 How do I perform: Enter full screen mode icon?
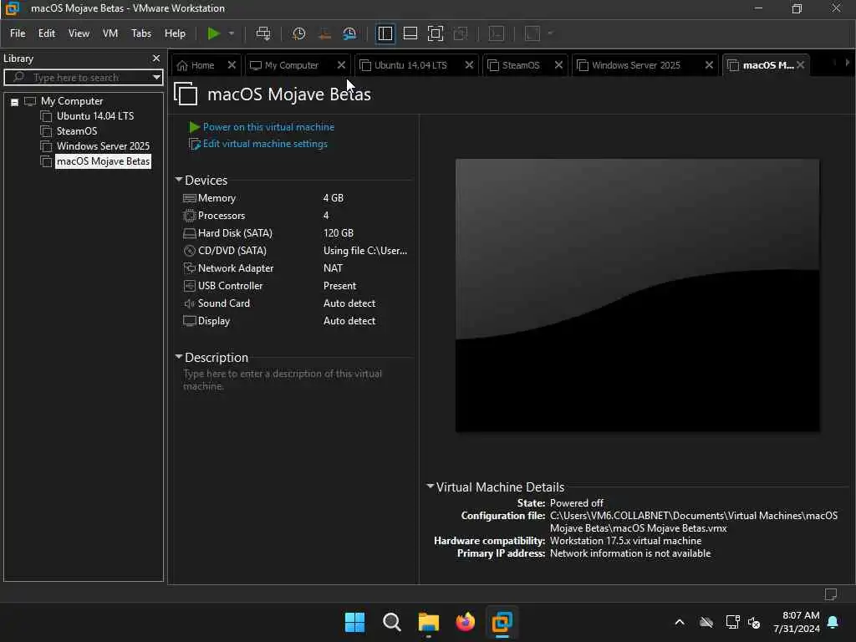(435, 33)
